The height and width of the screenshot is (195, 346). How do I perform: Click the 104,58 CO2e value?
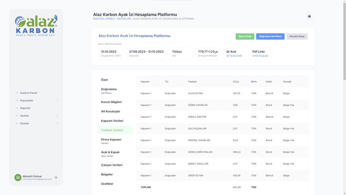pyautogui.click(x=236, y=175)
